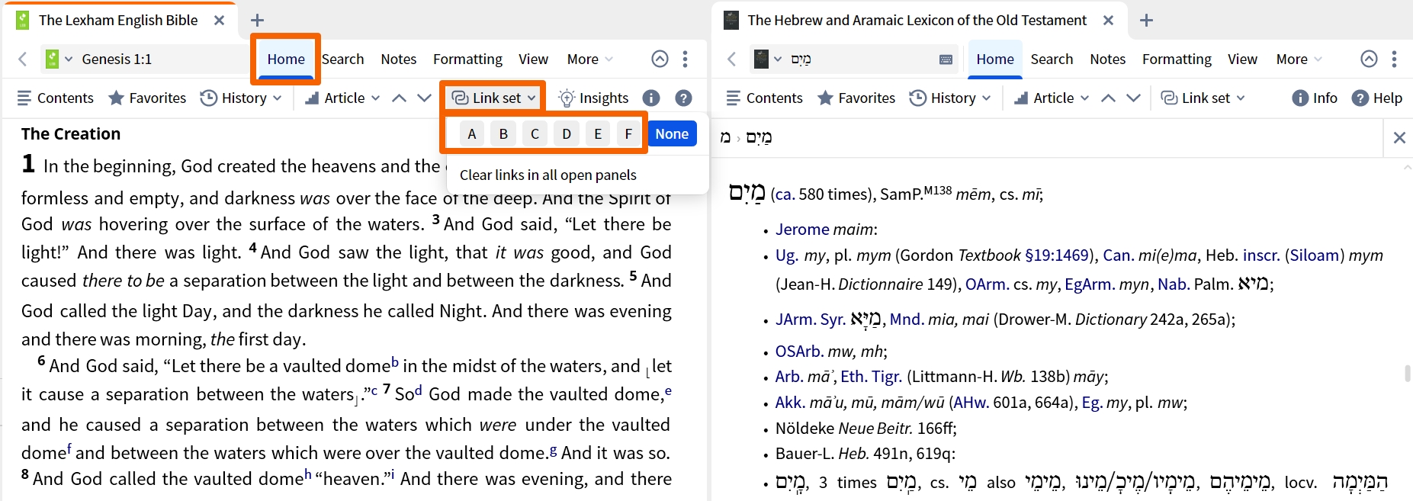Expand the More menu in Bible panel
The height and width of the screenshot is (501, 1413).
point(589,59)
